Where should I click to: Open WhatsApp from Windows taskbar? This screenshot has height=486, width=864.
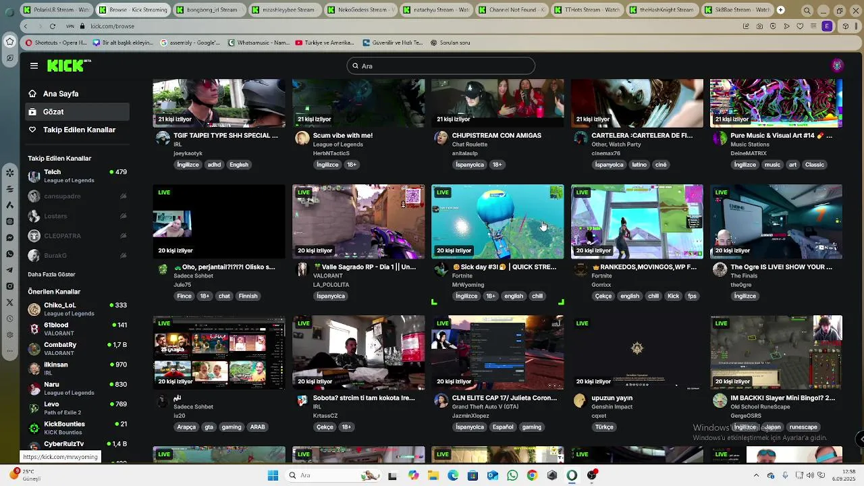tap(512, 475)
